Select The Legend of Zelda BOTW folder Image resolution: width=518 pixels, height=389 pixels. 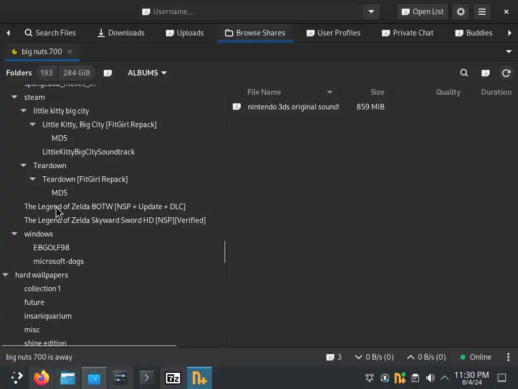(105, 207)
